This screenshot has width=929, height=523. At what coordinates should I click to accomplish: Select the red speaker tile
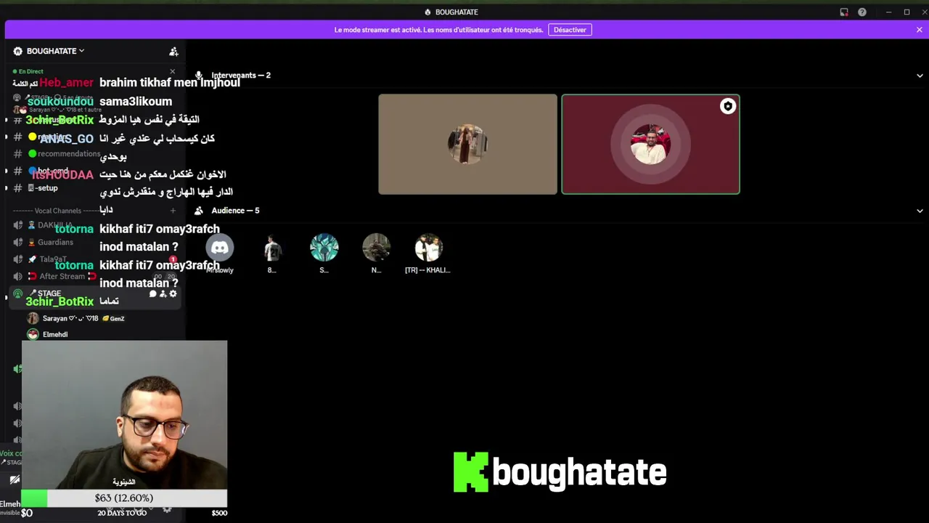(x=650, y=145)
